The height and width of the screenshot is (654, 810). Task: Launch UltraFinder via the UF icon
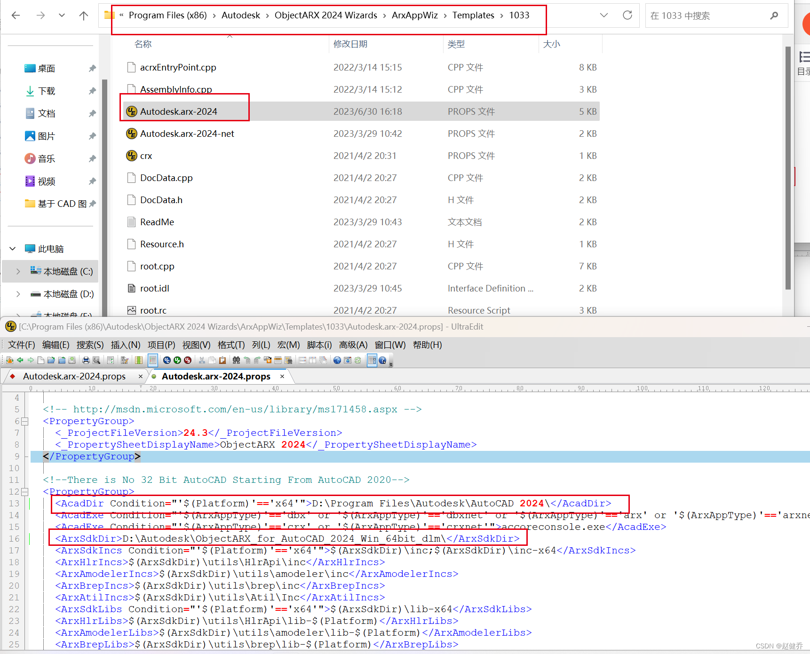point(177,360)
